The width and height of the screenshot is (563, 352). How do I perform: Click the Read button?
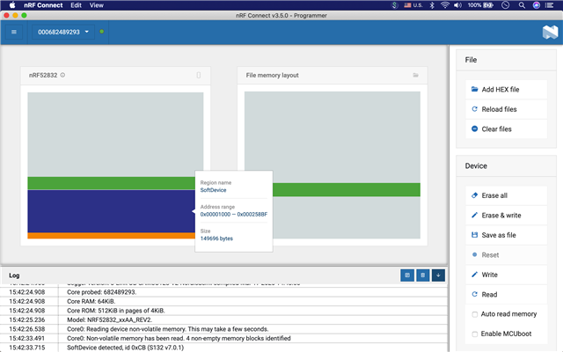pos(506,295)
